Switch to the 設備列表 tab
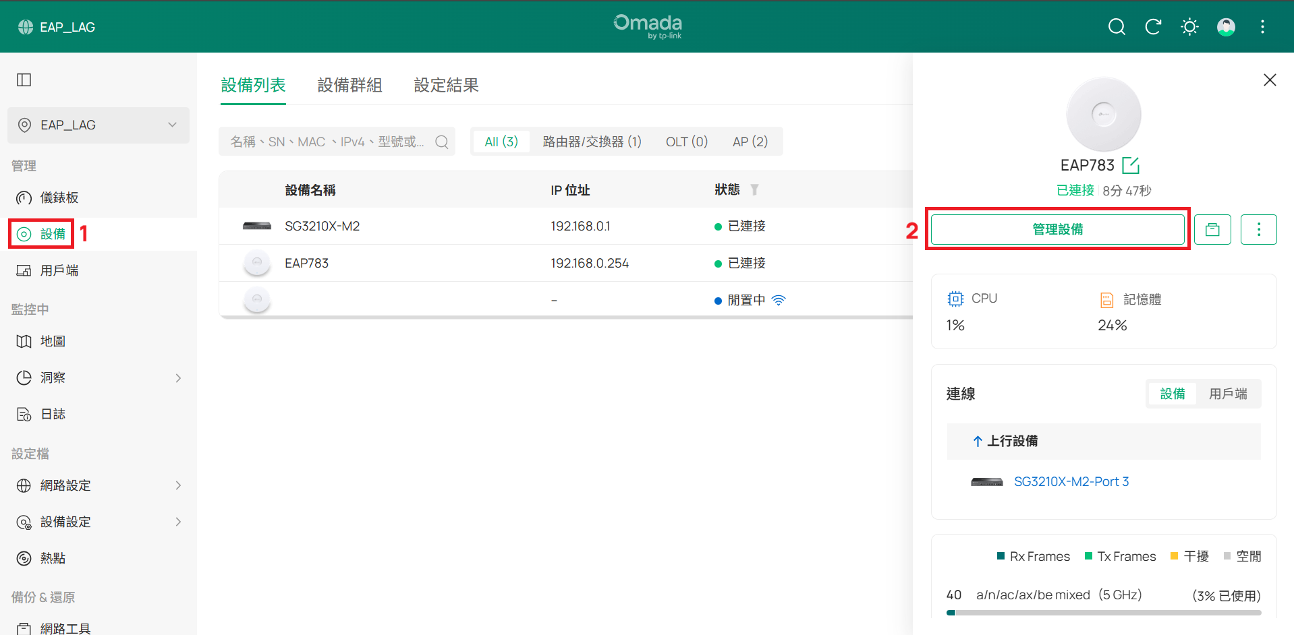 [x=254, y=85]
